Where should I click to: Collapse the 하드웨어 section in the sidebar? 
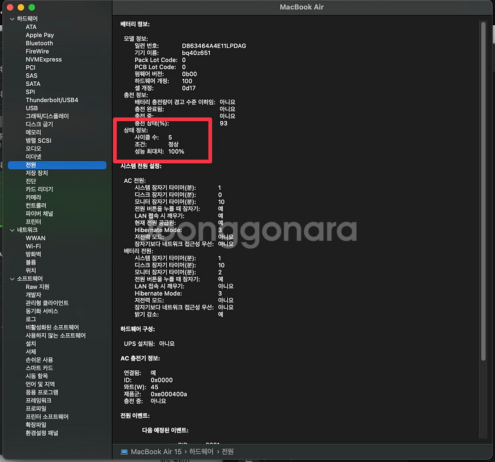click(x=12, y=19)
